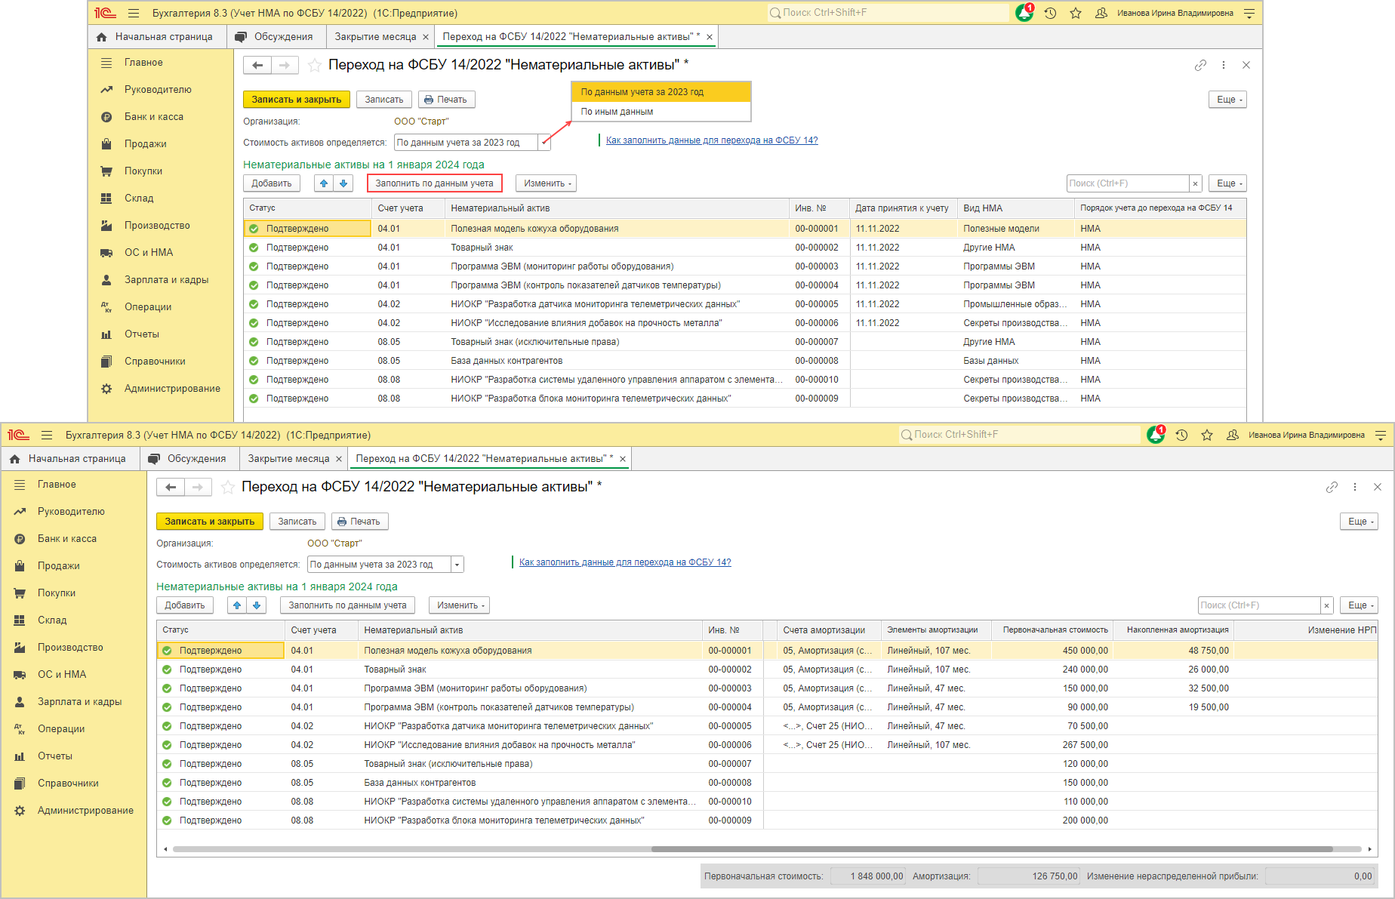Open the Изменить dropdown in lower window

(460, 605)
